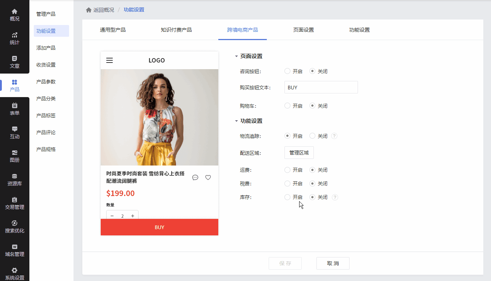Click the product photo in phone preview
Screen dimensions: 491x281
(160, 117)
